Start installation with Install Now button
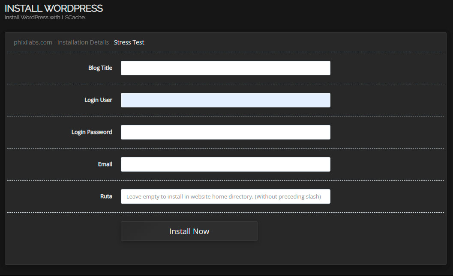Viewport: 453px width, 276px height. (x=189, y=231)
